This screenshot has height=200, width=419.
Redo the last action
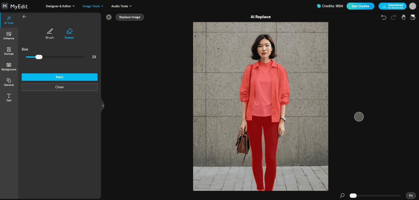[x=393, y=17]
